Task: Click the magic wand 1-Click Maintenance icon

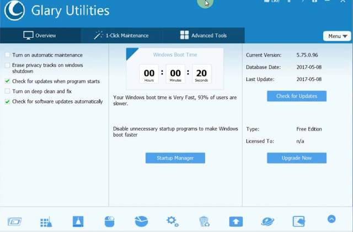Action: click(x=98, y=35)
